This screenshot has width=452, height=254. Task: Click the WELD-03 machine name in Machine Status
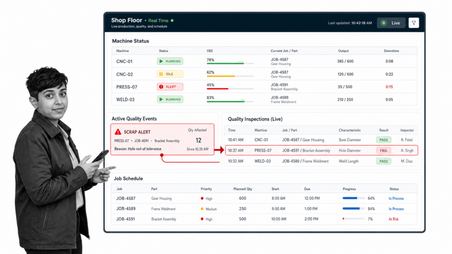click(x=125, y=100)
